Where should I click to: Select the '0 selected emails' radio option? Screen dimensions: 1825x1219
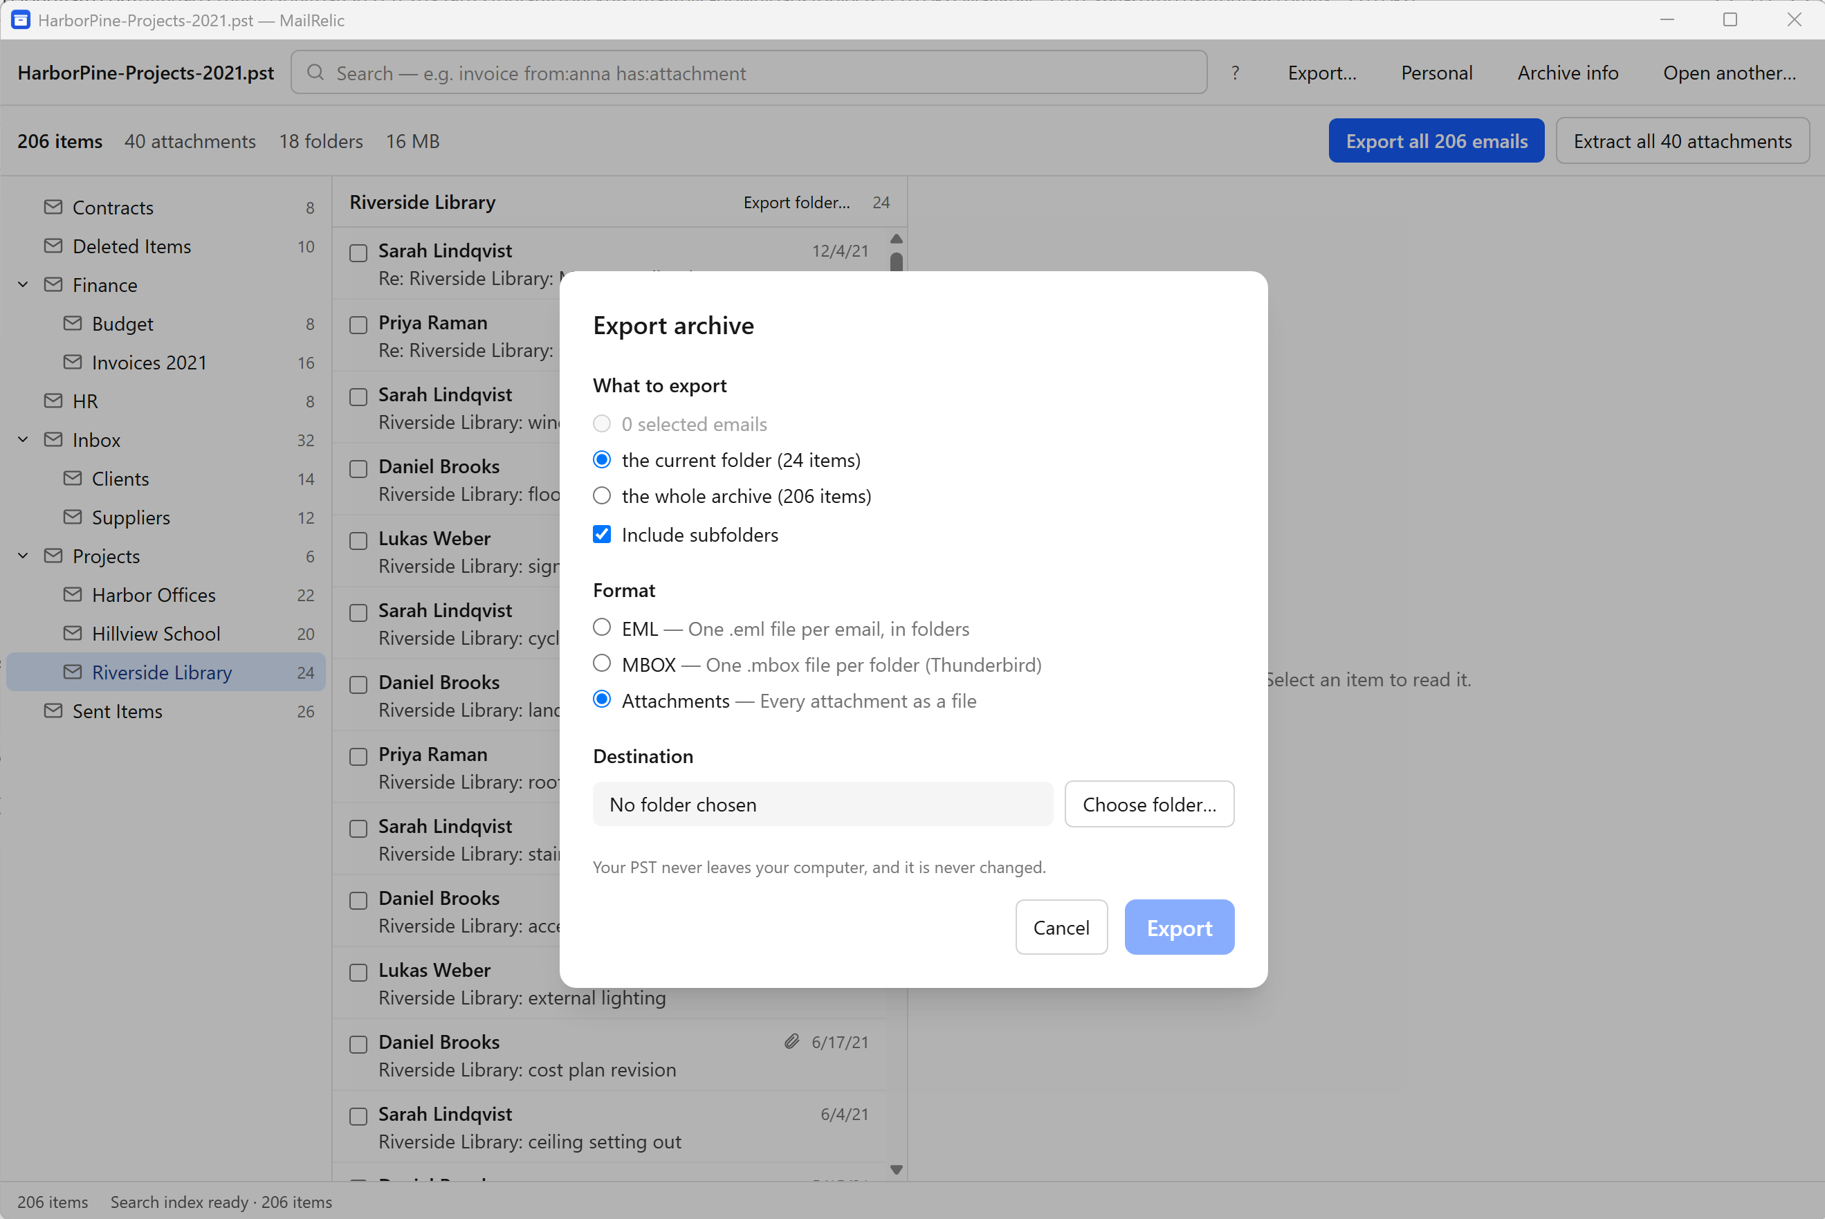(x=602, y=423)
